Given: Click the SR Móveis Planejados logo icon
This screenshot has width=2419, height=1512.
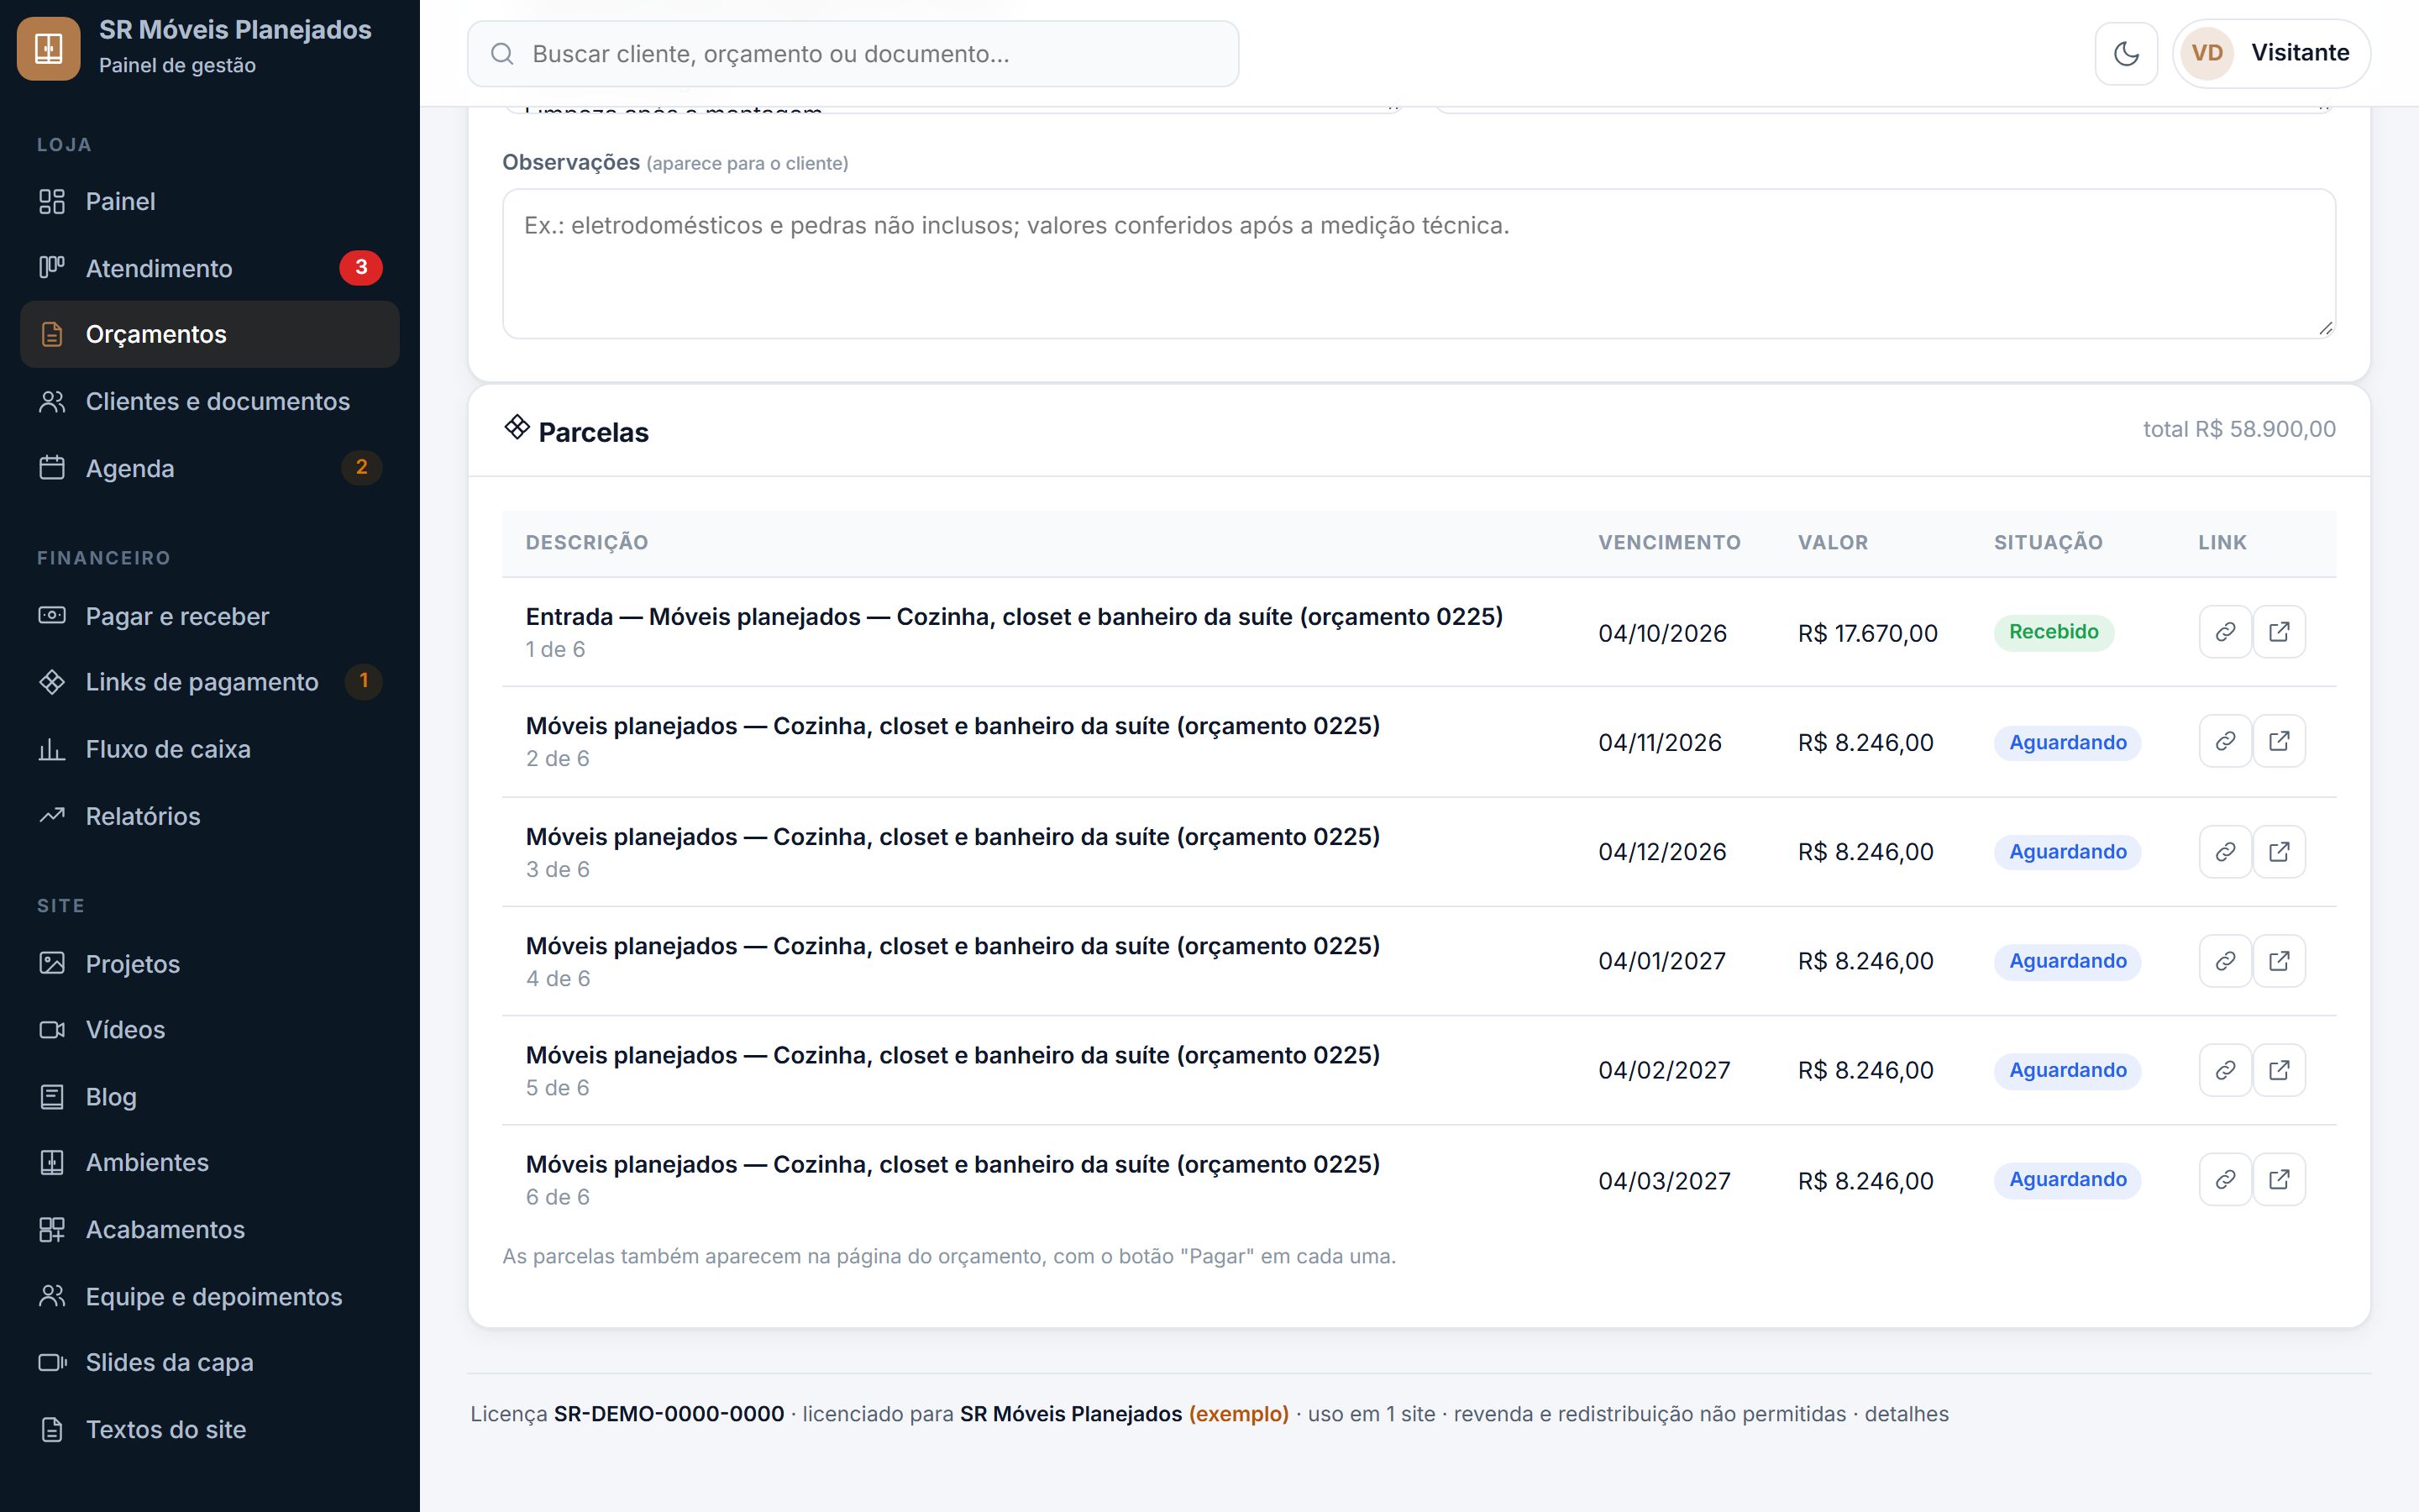Looking at the screenshot, I should (49, 48).
